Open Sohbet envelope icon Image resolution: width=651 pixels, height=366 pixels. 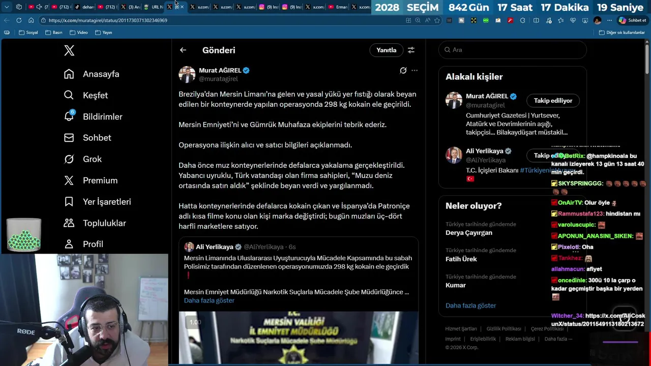[69, 138]
